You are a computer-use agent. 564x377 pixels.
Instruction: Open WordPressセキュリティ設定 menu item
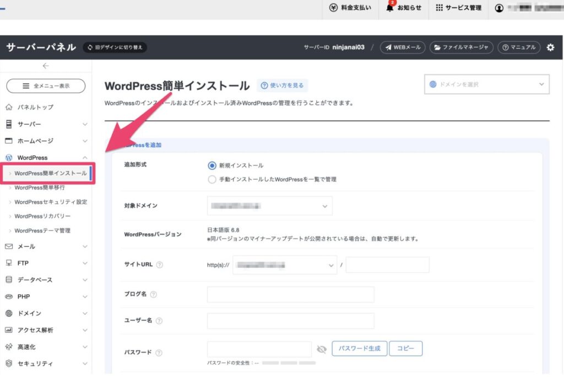(x=51, y=202)
